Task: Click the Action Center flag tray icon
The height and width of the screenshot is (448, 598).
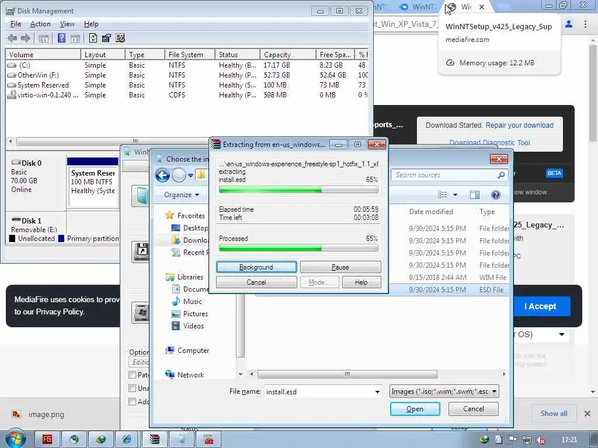Action: point(513,440)
